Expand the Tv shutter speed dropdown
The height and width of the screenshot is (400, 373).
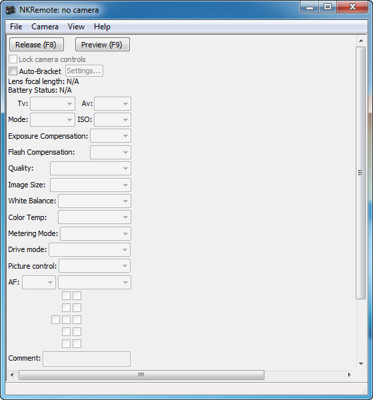[53, 103]
